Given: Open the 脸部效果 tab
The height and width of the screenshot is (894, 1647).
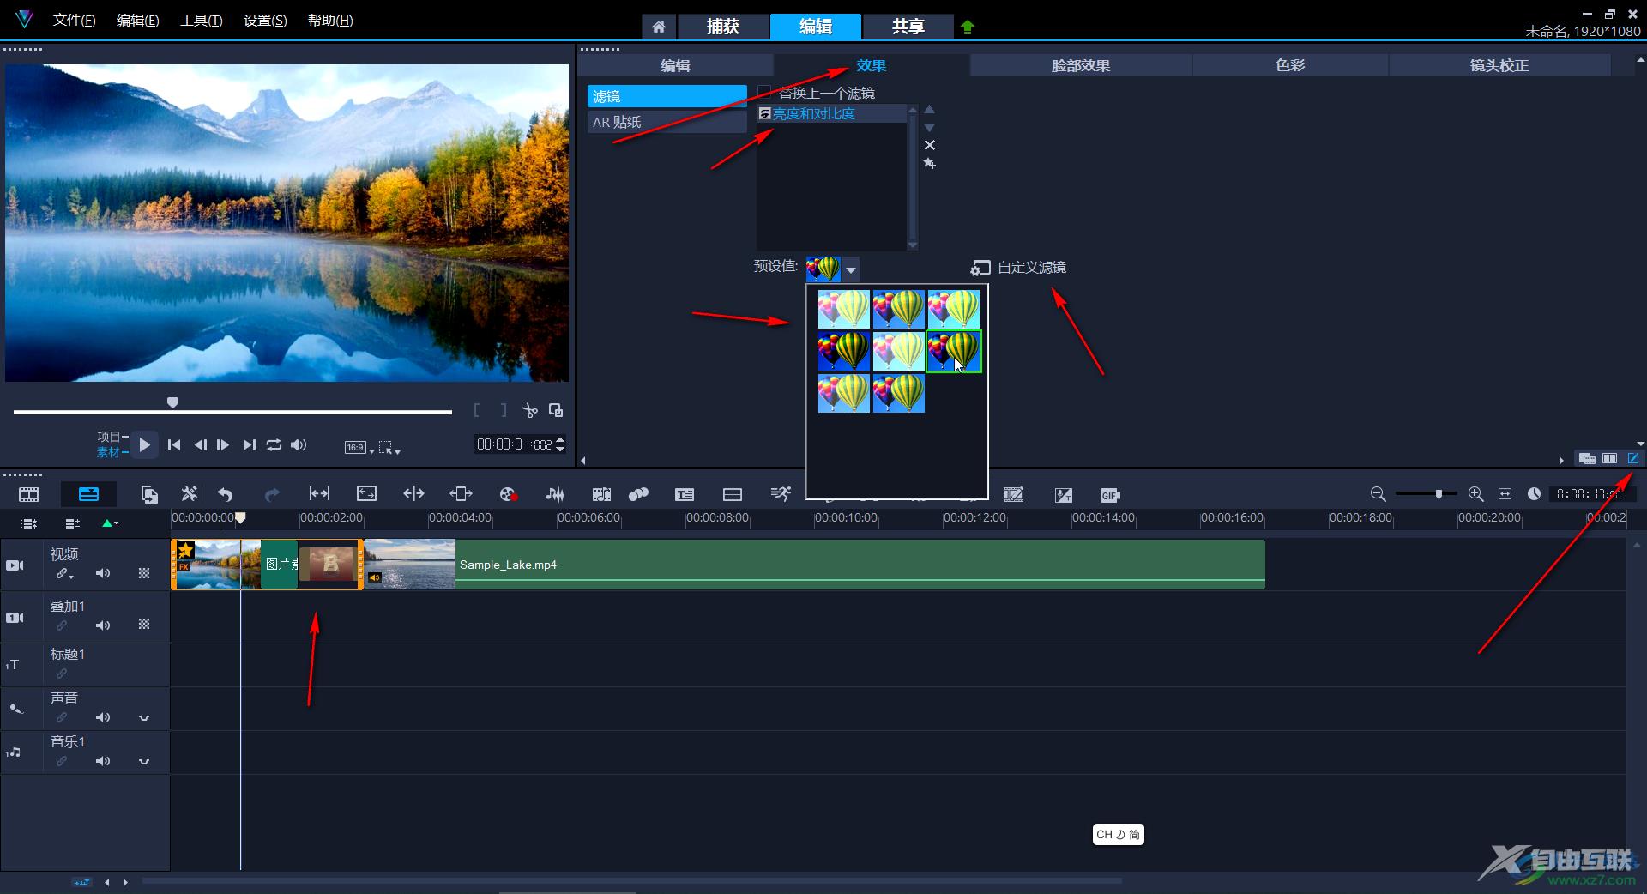Looking at the screenshot, I should (x=1081, y=65).
